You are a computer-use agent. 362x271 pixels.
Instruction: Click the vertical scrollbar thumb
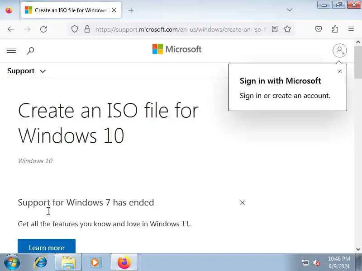pos(358,62)
